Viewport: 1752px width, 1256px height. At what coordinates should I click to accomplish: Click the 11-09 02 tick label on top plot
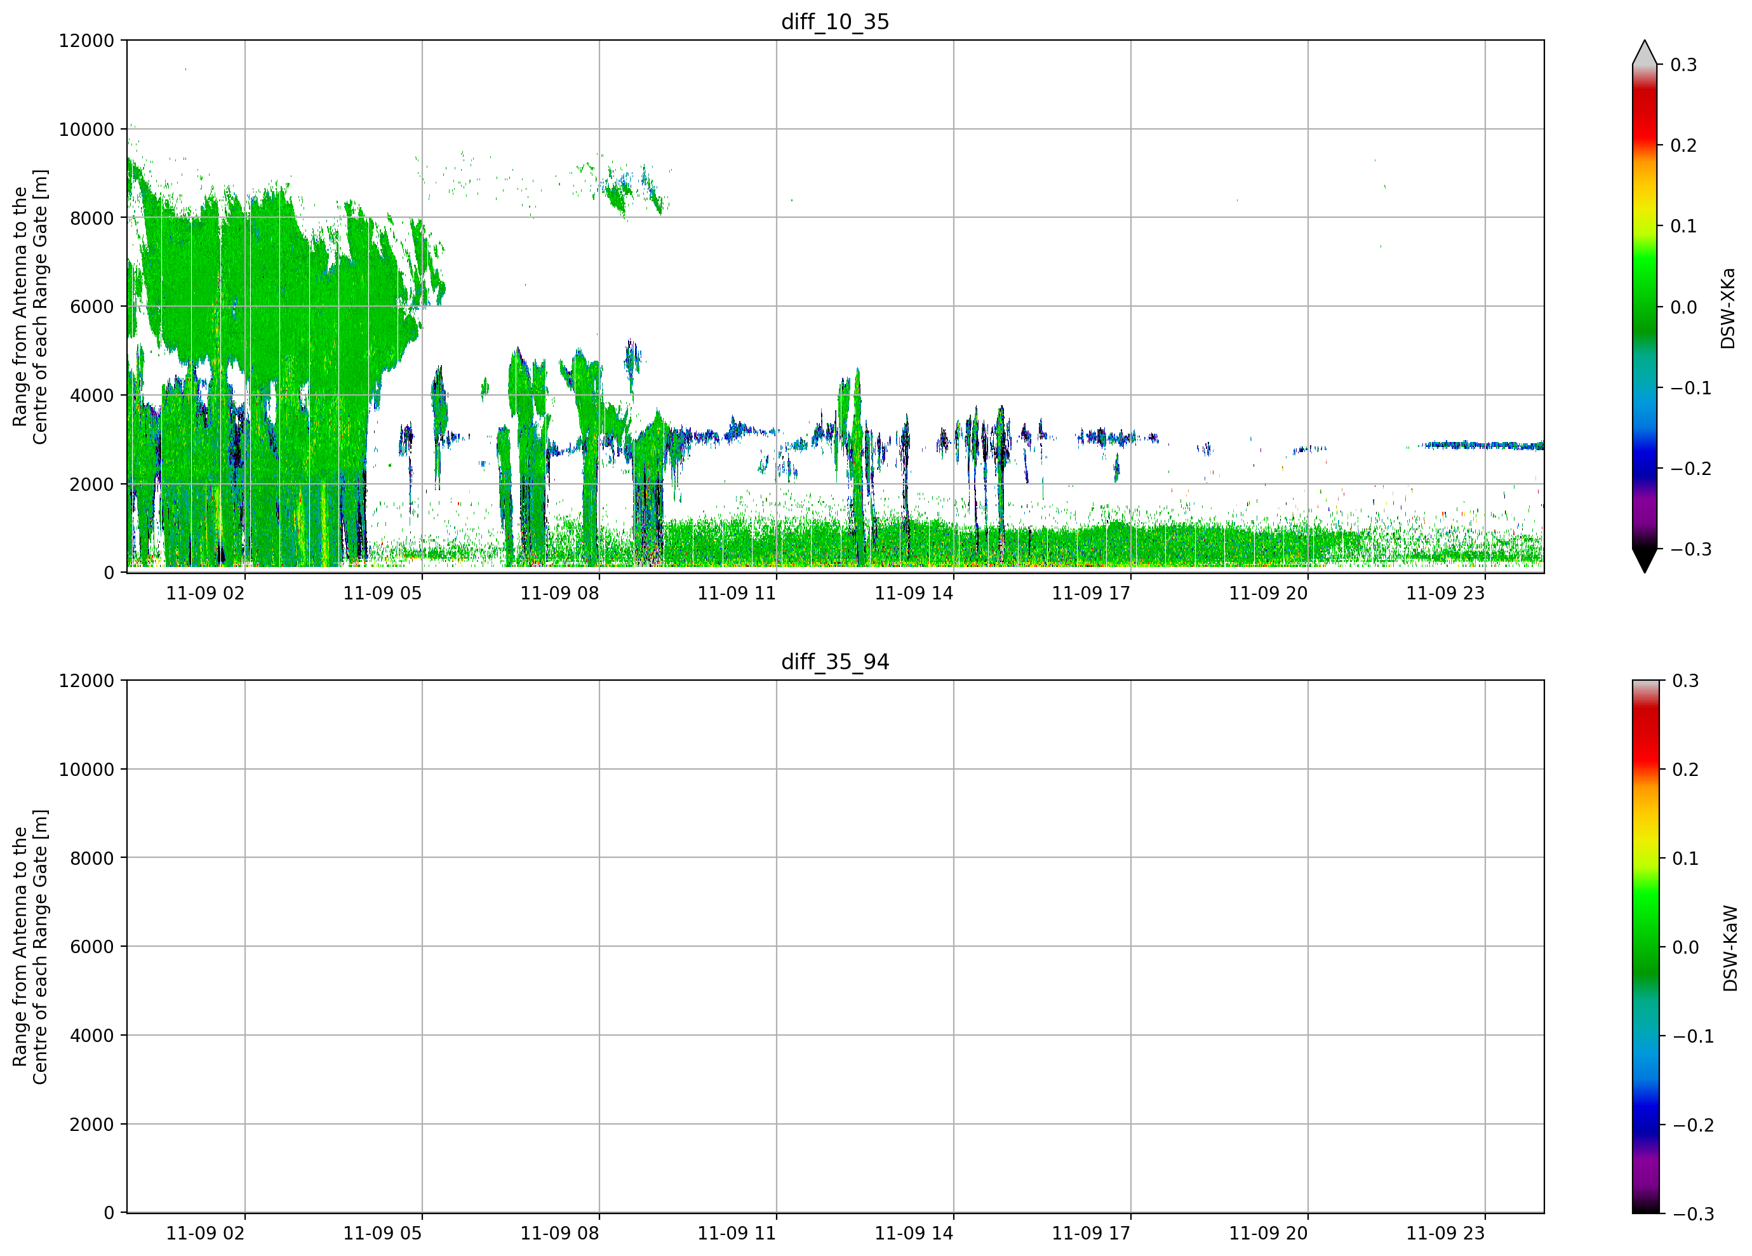click(x=206, y=593)
